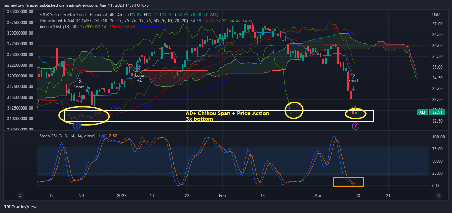Click the XLF symbol price label
Viewport: 452px width, 213px height.
tap(422, 112)
